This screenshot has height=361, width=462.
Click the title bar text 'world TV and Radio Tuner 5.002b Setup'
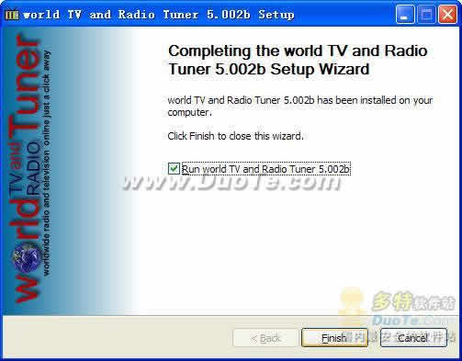tap(159, 15)
